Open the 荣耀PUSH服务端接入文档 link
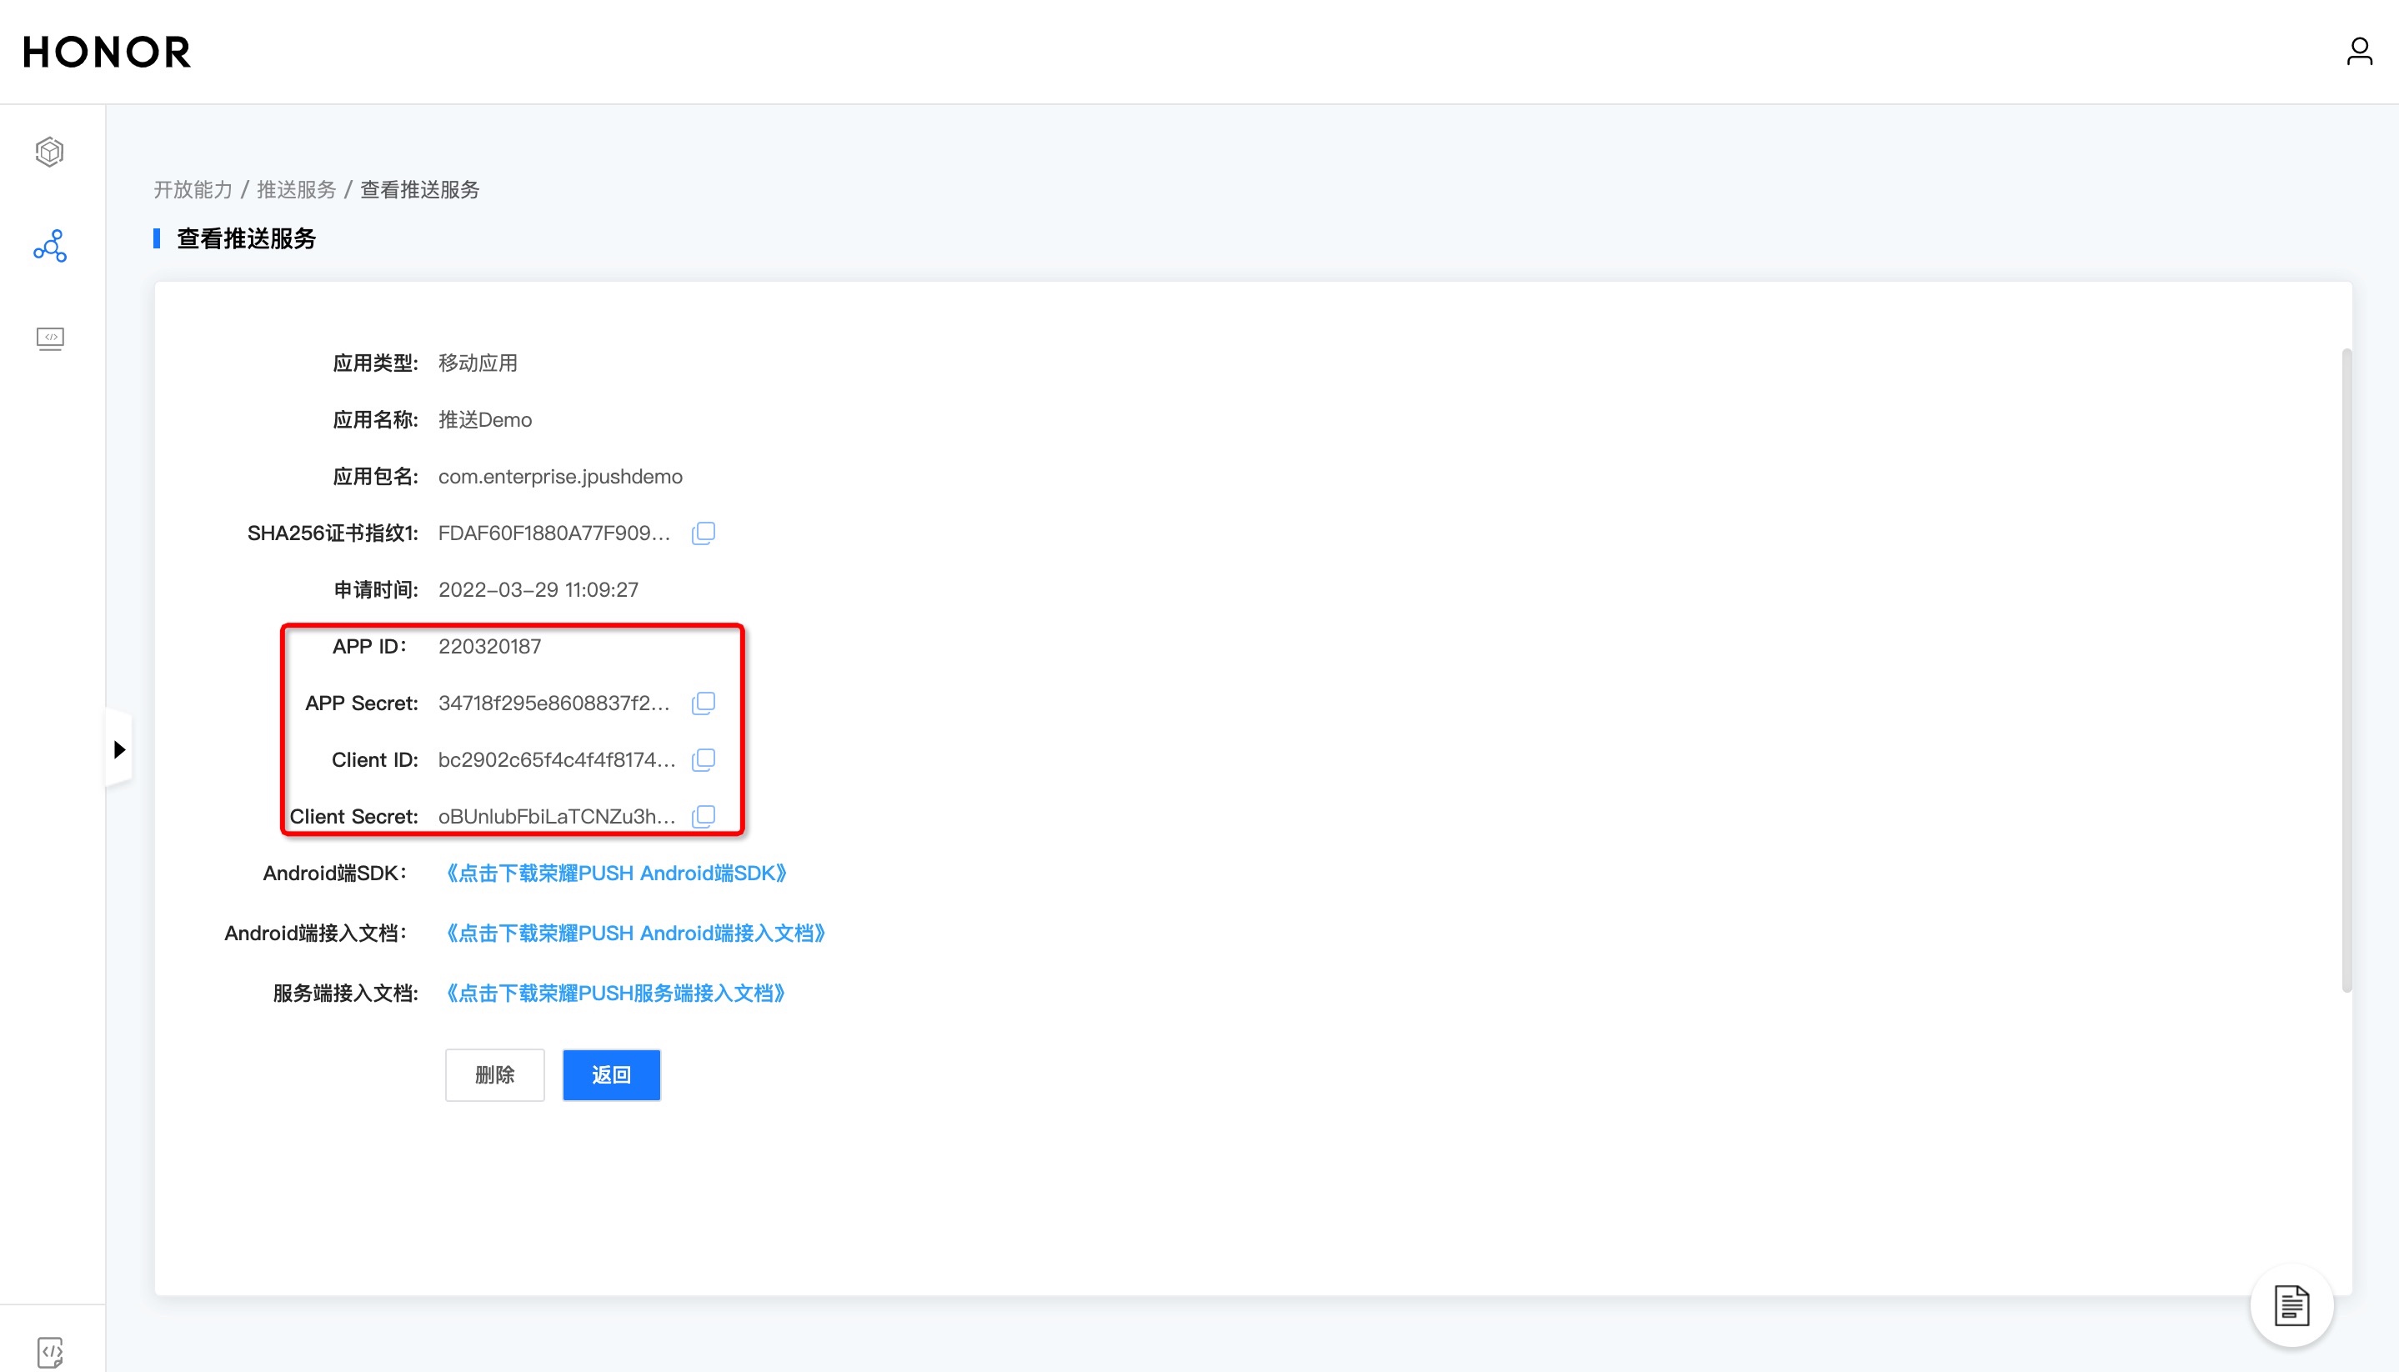The height and width of the screenshot is (1372, 2399). 615,994
